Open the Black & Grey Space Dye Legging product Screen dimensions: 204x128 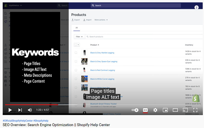pyautogui.click(x=104, y=61)
